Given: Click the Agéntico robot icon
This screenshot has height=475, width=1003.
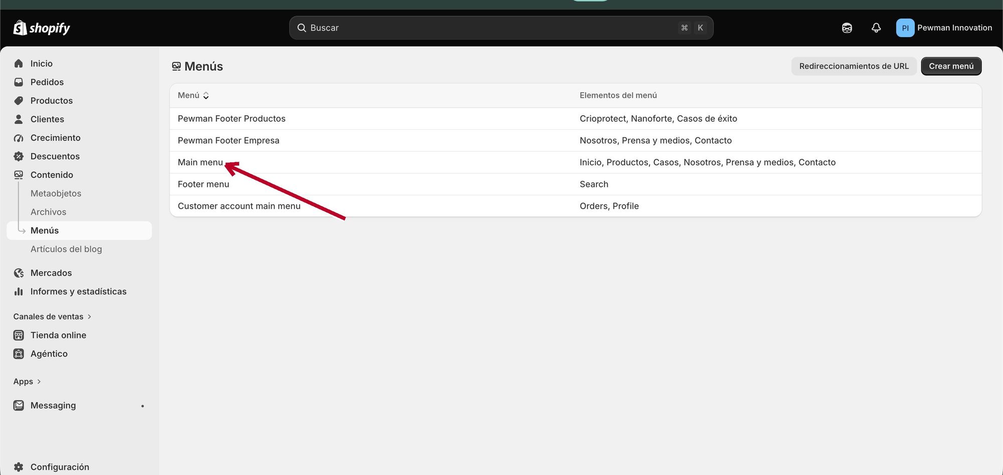Looking at the screenshot, I should (x=19, y=354).
